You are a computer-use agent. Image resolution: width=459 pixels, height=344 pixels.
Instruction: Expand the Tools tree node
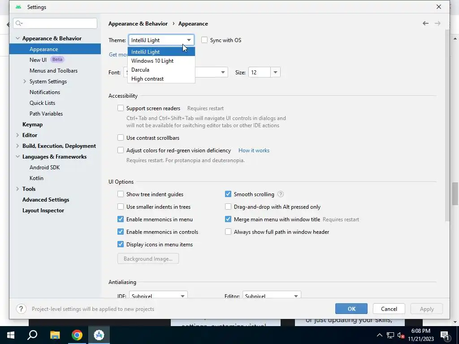pyautogui.click(x=17, y=189)
